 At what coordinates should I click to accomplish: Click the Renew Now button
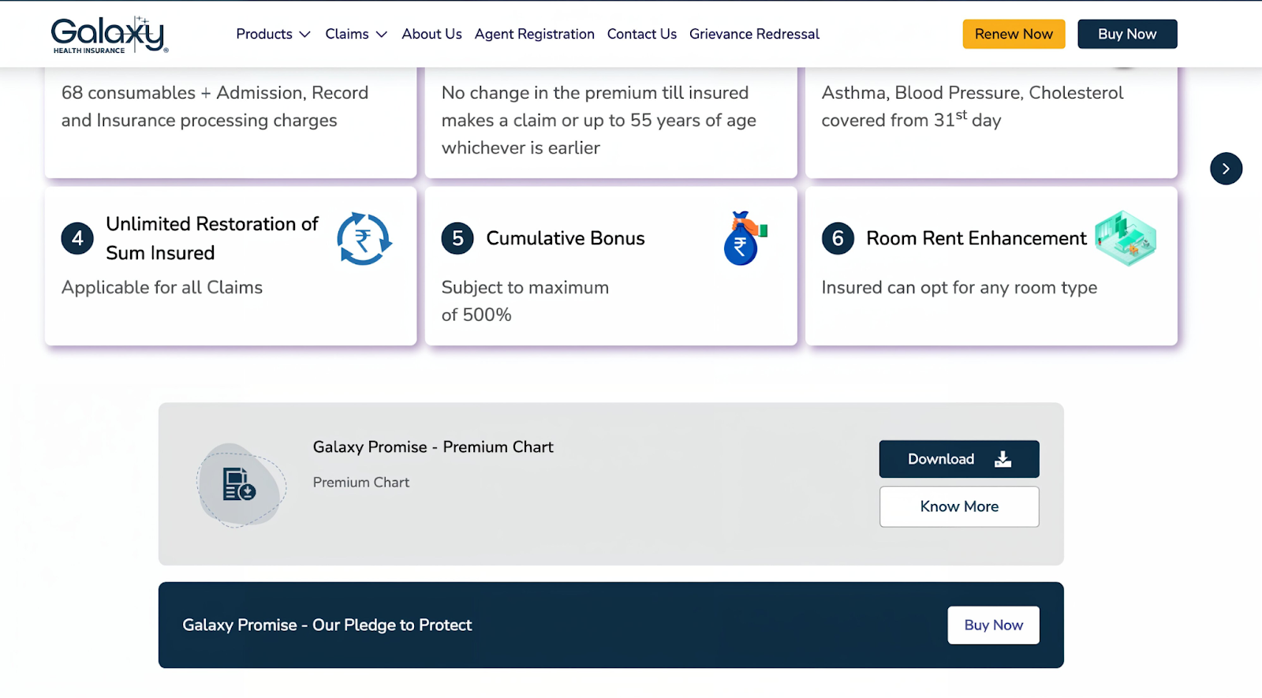[1014, 34]
